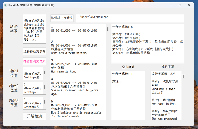This screenshot has height=129, width=198.
Task: Click line 第328行 (源自乔治卢卡斯之《星际大战》)
Action: tap(143, 49)
